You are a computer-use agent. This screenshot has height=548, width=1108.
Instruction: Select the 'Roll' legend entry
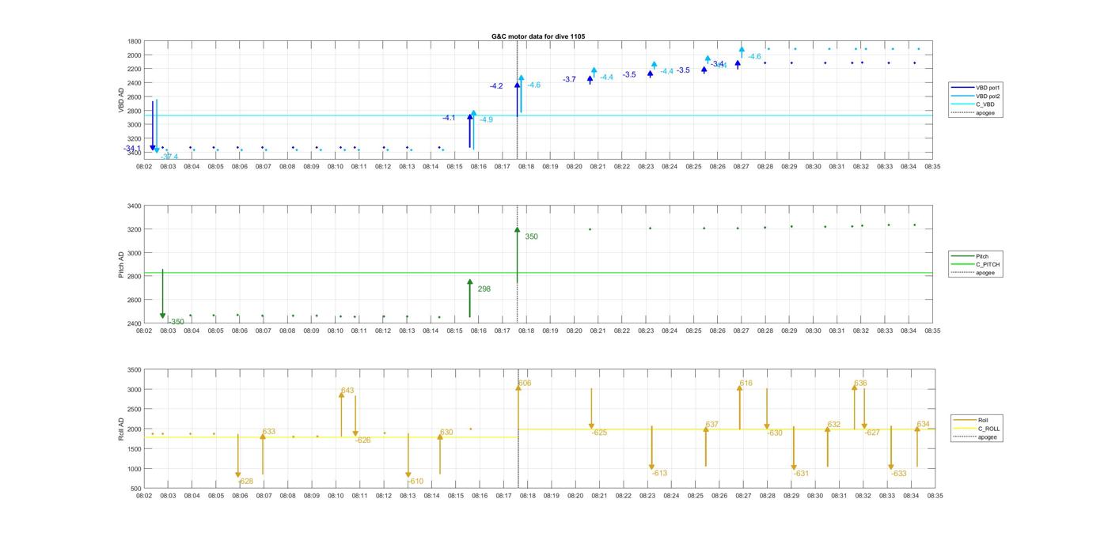pos(970,420)
